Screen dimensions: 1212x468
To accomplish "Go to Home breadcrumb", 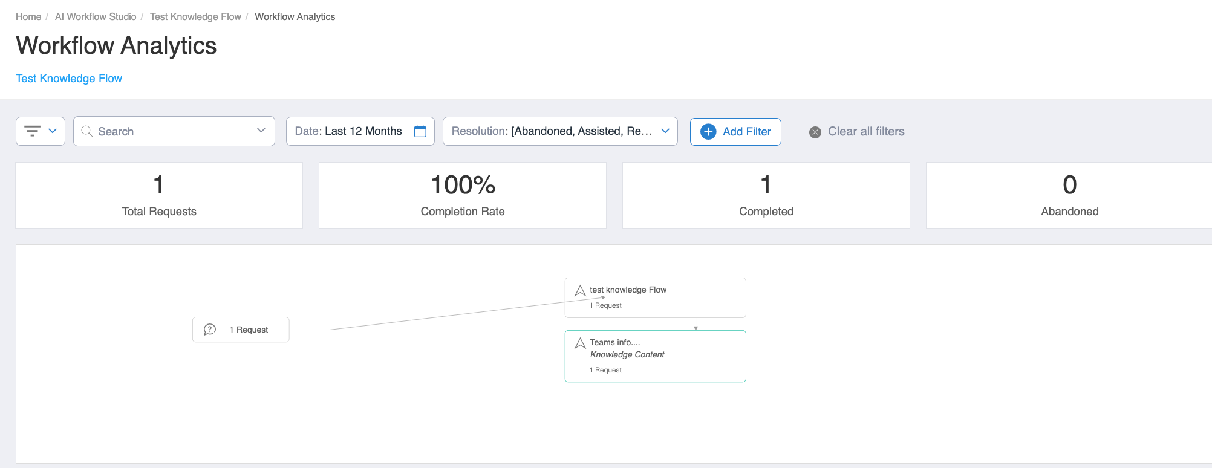I will pos(28,16).
